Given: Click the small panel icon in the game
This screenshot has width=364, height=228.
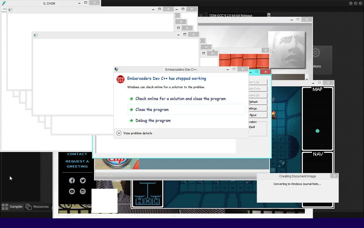Looking at the screenshot, I should pos(273,170).
